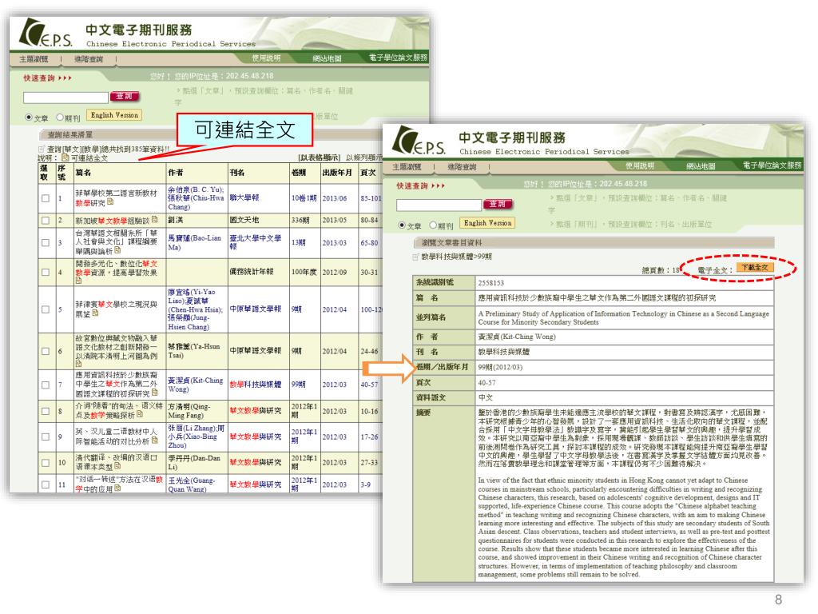
Task: Open 網站地圖 in right window
Action: pyautogui.click(x=701, y=165)
